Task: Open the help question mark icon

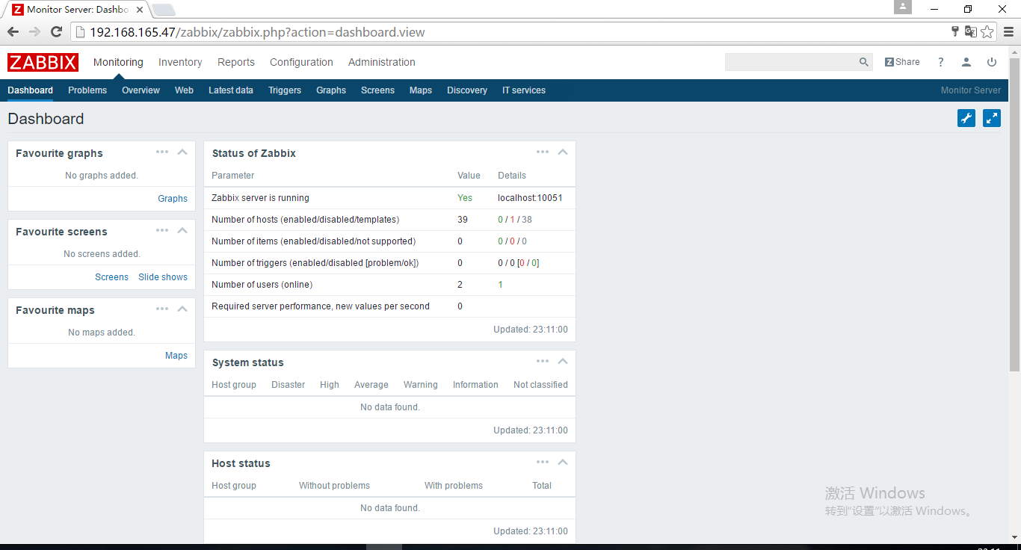Action: (x=941, y=62)
